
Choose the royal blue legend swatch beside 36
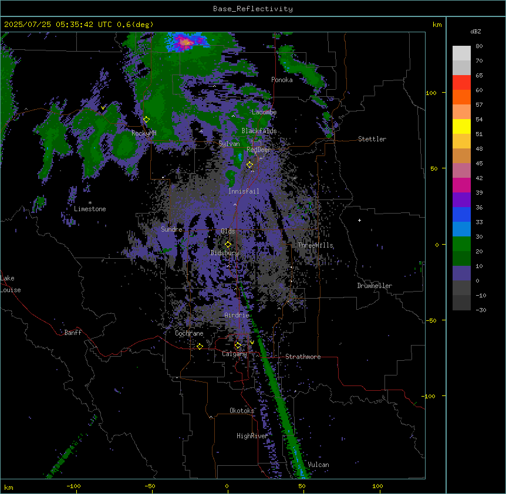click(461, 214)
